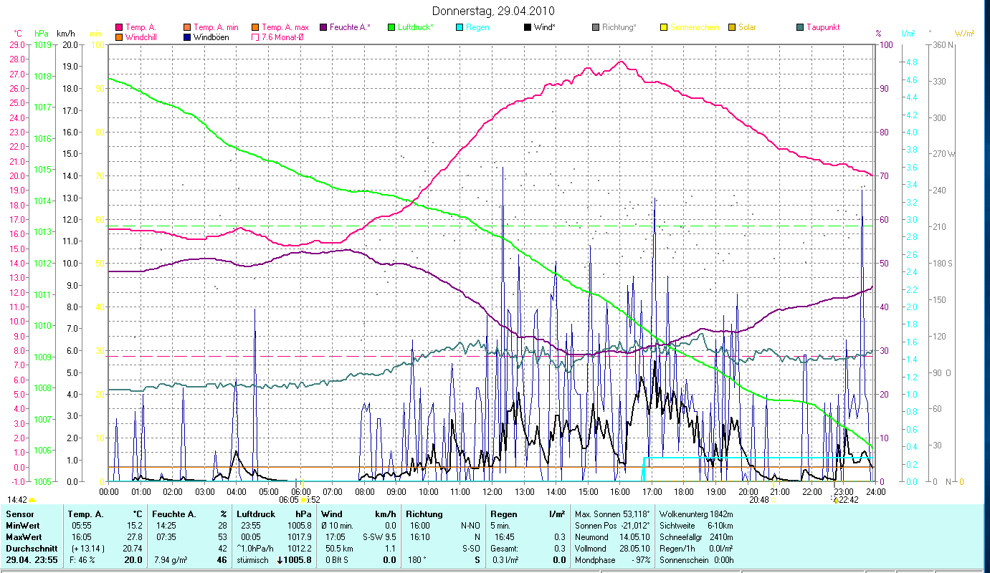Click the chart title Donnerstag, 29.04.2010
Screen dimensions: 990x573
(494, 11)
